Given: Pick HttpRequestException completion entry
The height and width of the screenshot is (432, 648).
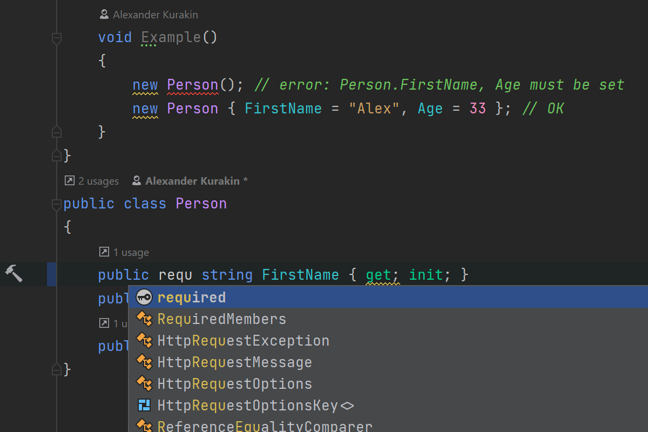Looking at the screenshot, I should point(243,341).
